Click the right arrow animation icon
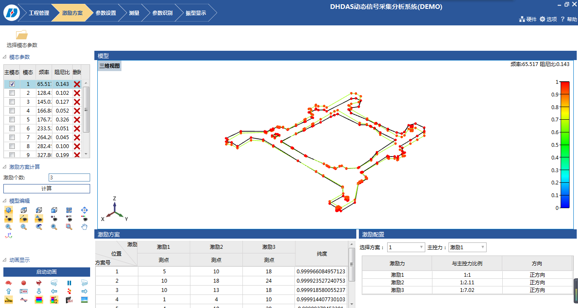Viewport: 578px width, 308px height. [84, 291]
